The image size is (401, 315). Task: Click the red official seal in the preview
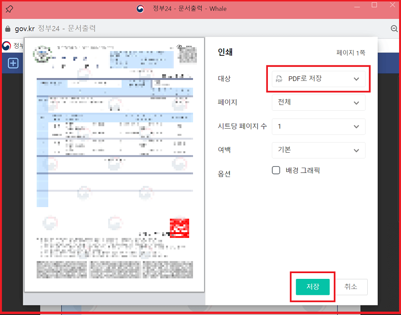(x=179, y=228)
